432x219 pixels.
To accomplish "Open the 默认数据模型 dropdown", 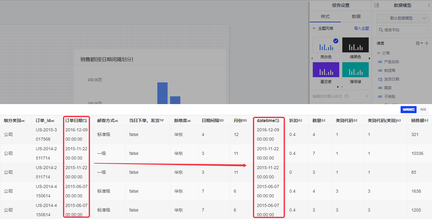I will (x=402, y=18).
